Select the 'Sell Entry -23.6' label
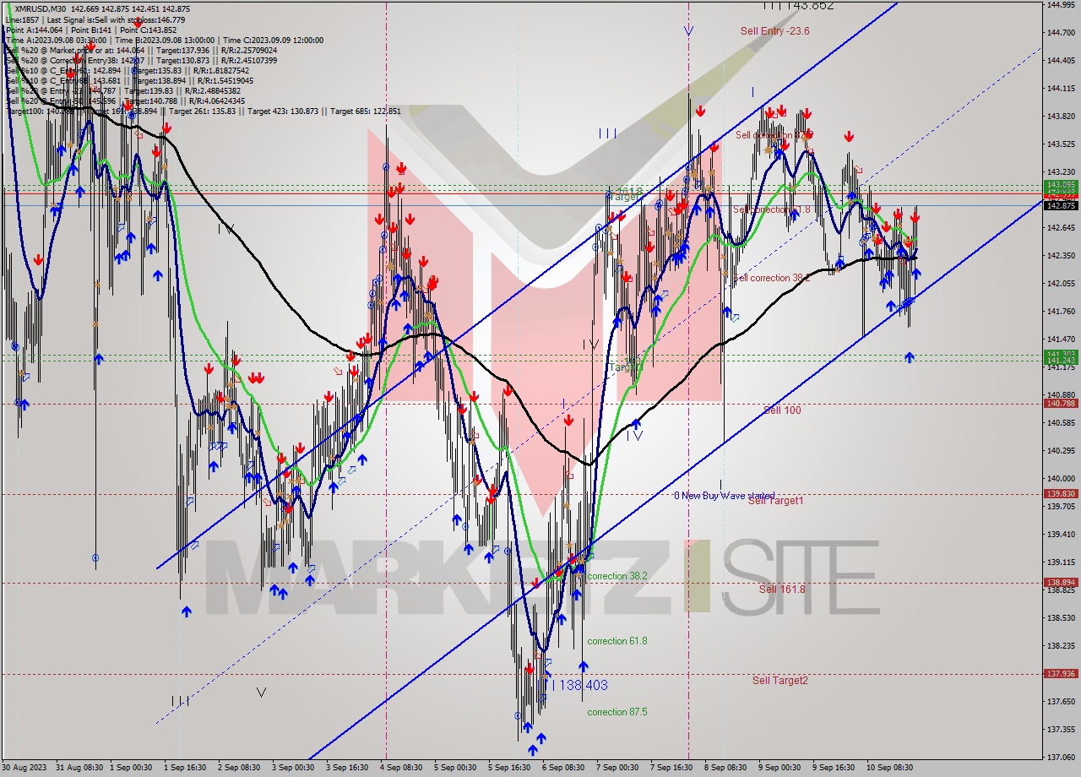Image resolution: width=1081 pixels, height=777 pixels. (774, 31)
